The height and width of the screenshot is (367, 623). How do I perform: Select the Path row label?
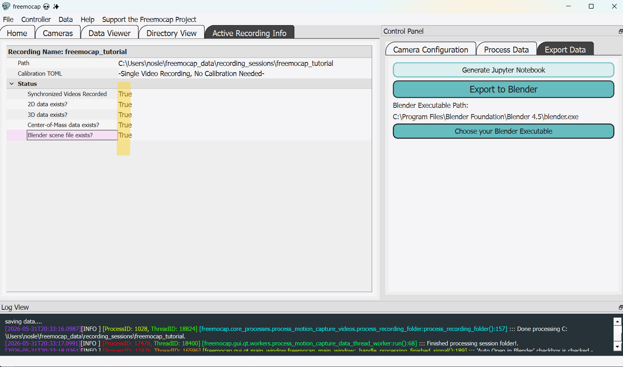24,63
